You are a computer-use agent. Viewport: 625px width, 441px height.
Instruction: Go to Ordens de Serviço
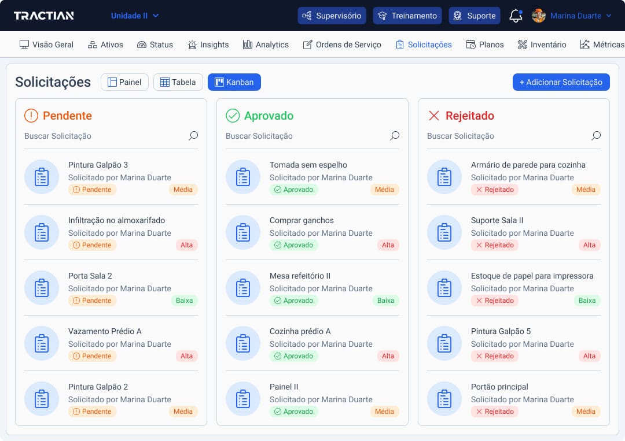[x=341, y=45]
